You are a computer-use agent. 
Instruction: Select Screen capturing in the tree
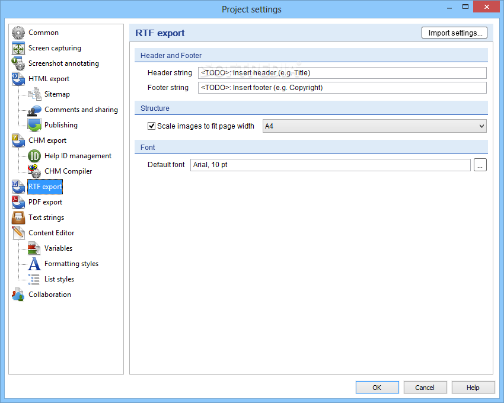[55, 48]
